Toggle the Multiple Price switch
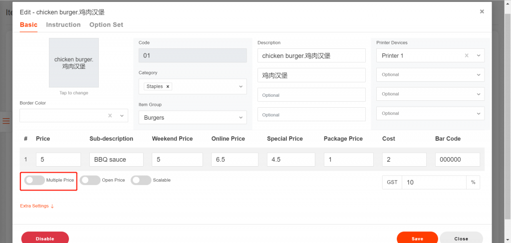511x243 pixels. click(34, 180)
